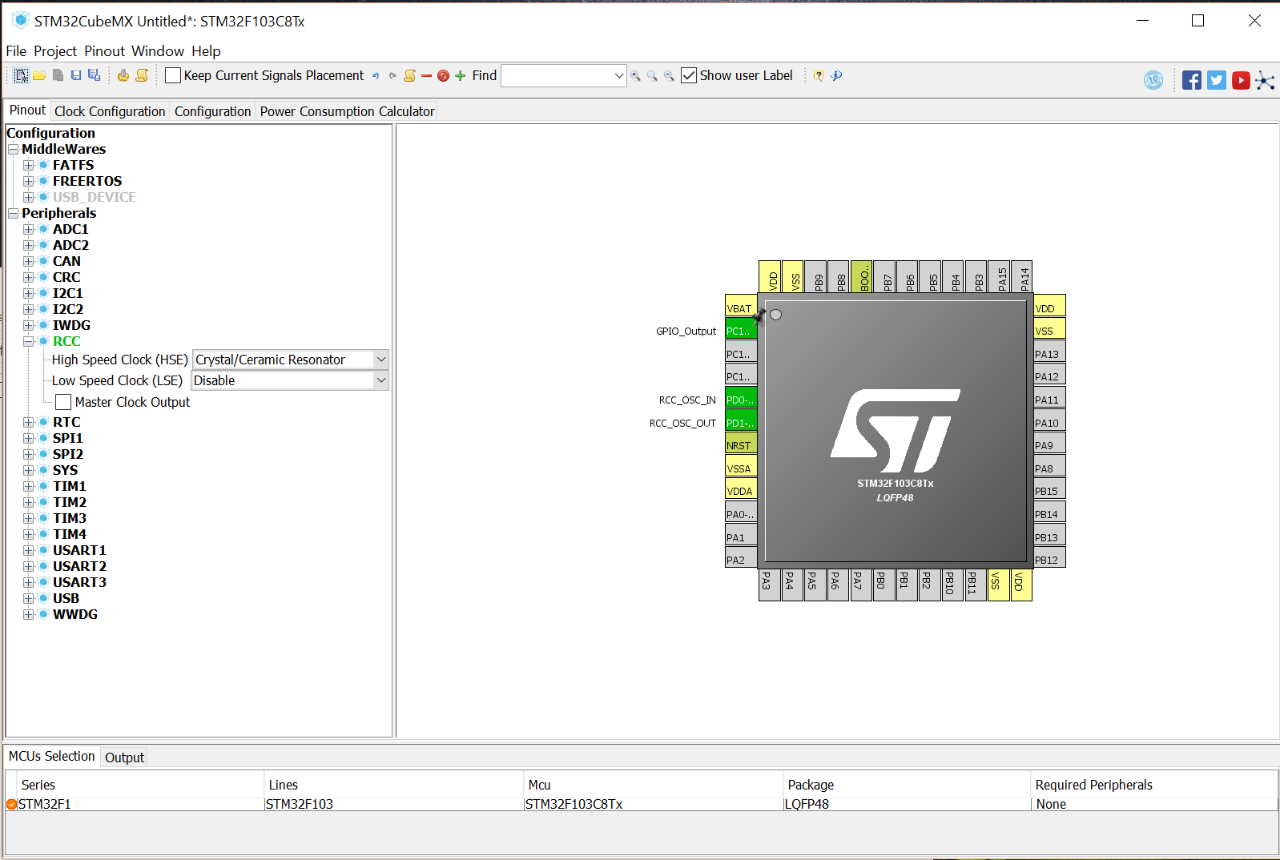Open the Help menu
The width and height of the screenshot is (1280, 860).
pos(206,51)
